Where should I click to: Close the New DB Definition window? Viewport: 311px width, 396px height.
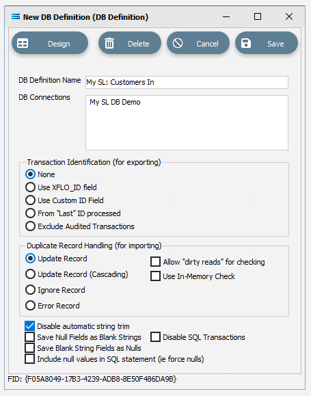289,16
